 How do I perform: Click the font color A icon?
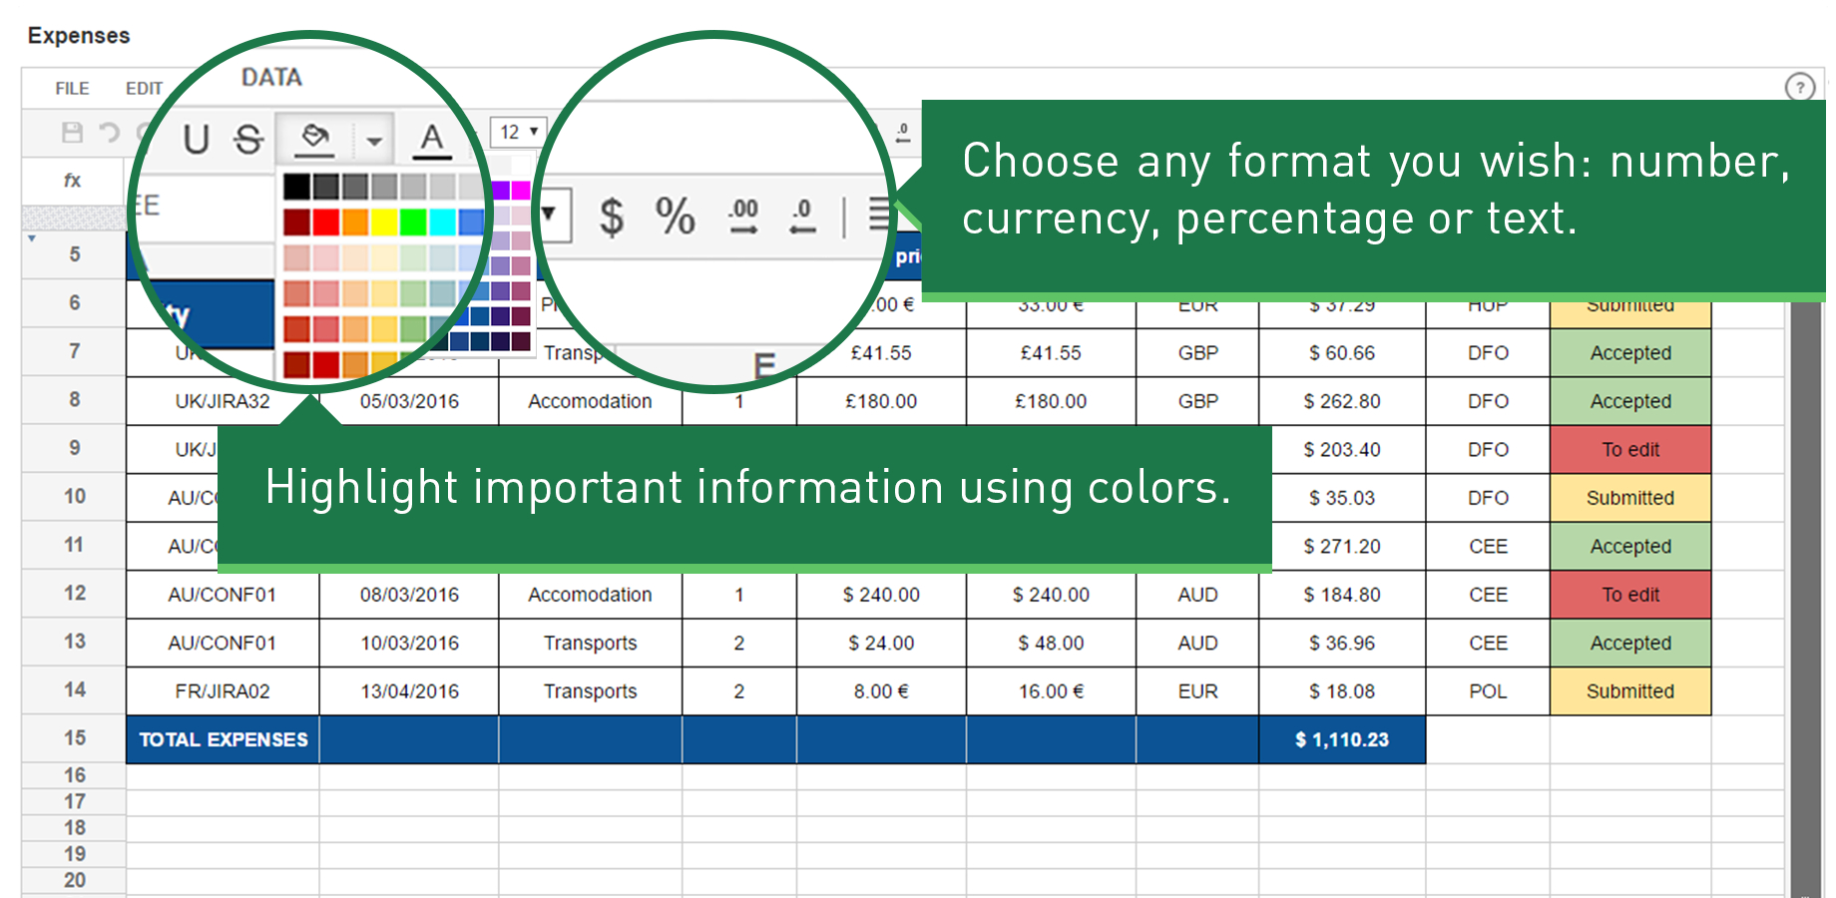pyautogui.click(x=432, y=139)
